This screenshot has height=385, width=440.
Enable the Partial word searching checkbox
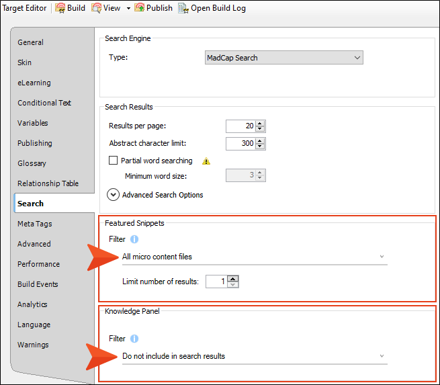pos(113,161)
